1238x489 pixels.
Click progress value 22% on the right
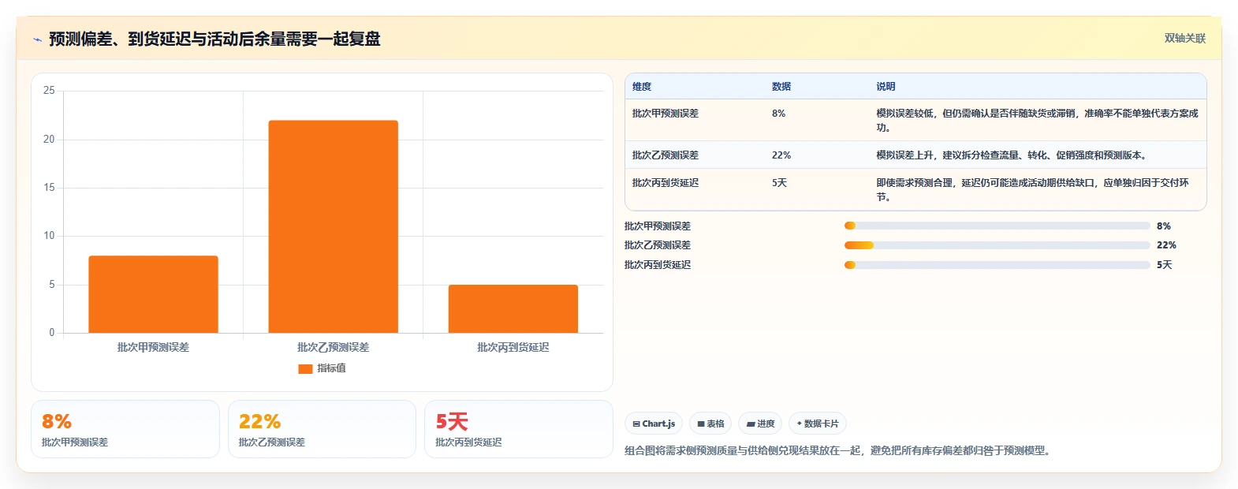click(x=1166, y=245)
